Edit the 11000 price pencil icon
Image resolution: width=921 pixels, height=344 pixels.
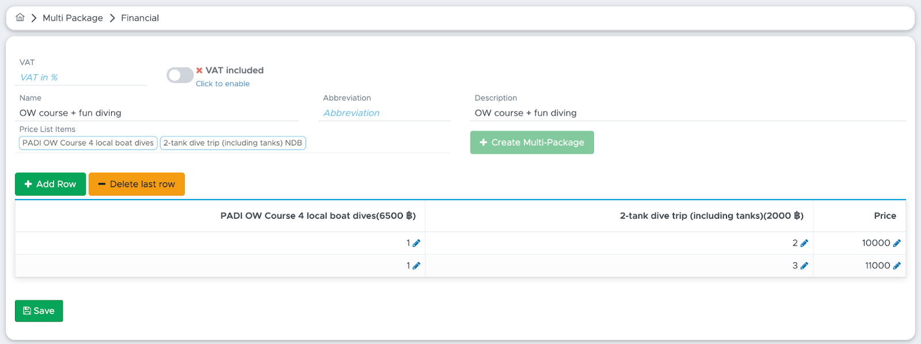(x=897, y=266)
